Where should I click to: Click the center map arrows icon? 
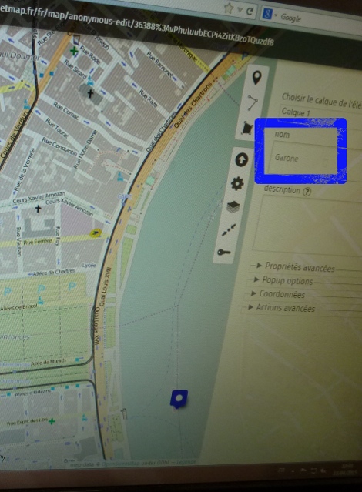[229, 229]
